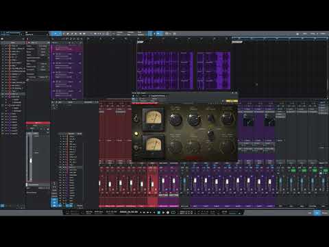This screenshot has width=329, height=247.
Task: Click the yellow highlighted button in the plugin header
Action: point(232,101)
